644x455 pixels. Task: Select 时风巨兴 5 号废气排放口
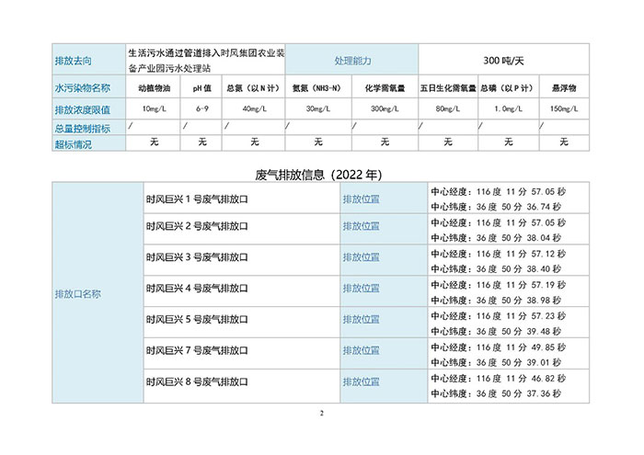[197, 320]
